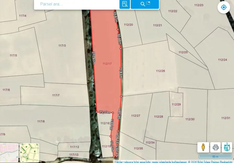The image size is (234, 163).
Task: Select parcel 112/30
Action: pyautogui.click(x=190, y=119)
